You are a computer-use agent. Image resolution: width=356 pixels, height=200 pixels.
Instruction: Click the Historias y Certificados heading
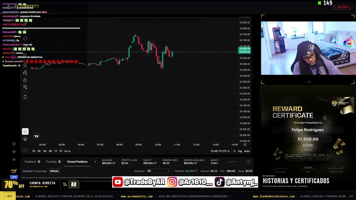tap(296, 181)
